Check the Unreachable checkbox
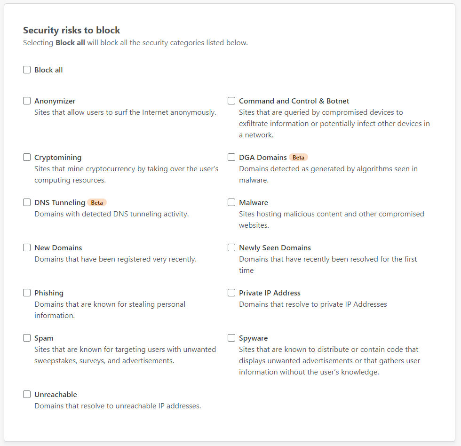 tap(27, 395)
